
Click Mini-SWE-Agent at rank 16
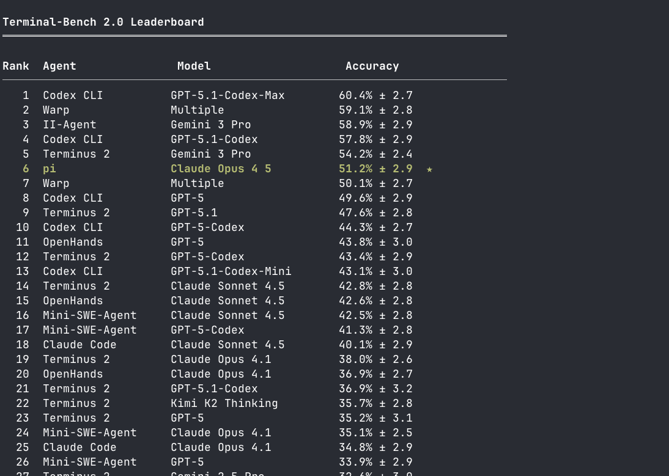tap(90, 315)
